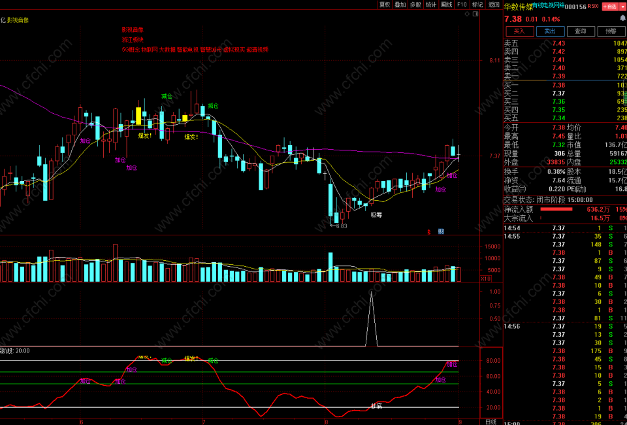
Task: Click the 日线 period label
Action: [x=491, y=422]
